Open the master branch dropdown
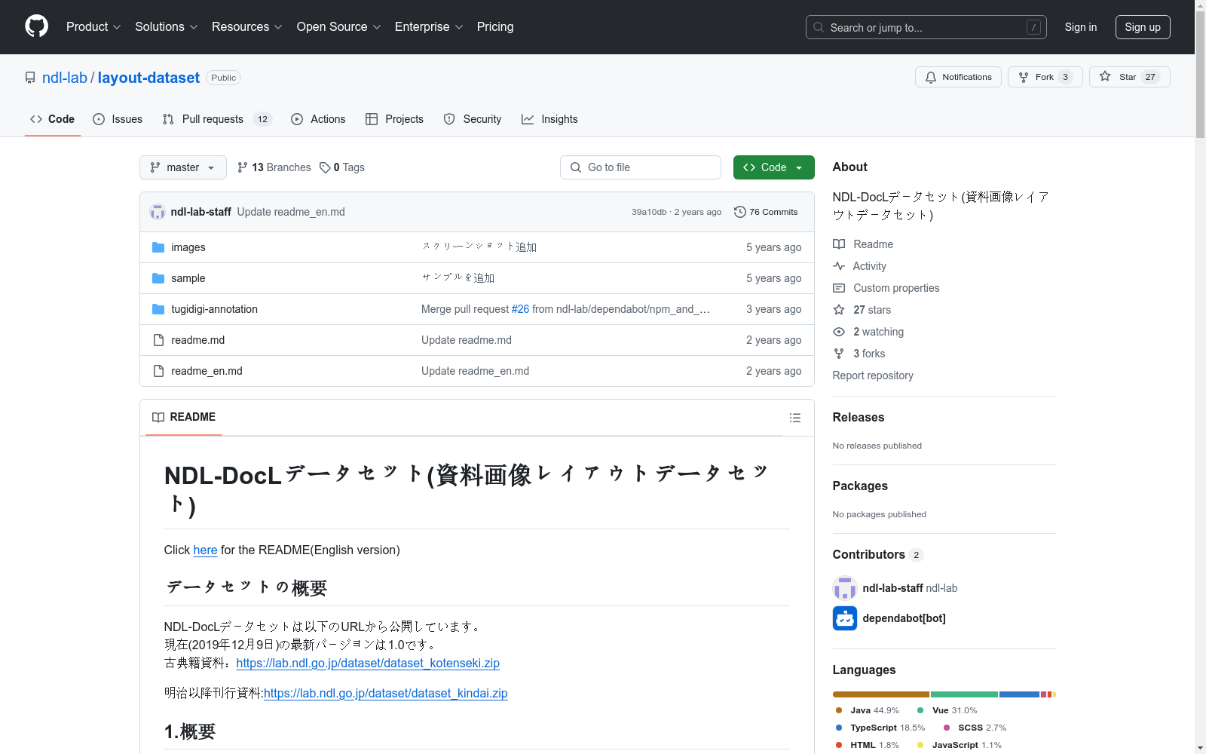This screenshot has width=1206, height=754. tap(183, 167)
